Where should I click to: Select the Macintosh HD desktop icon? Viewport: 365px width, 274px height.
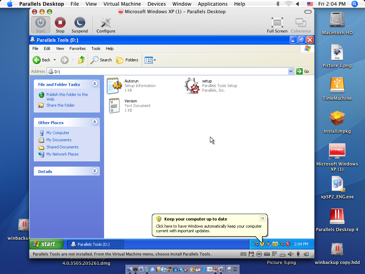click(x=337, y=23)
